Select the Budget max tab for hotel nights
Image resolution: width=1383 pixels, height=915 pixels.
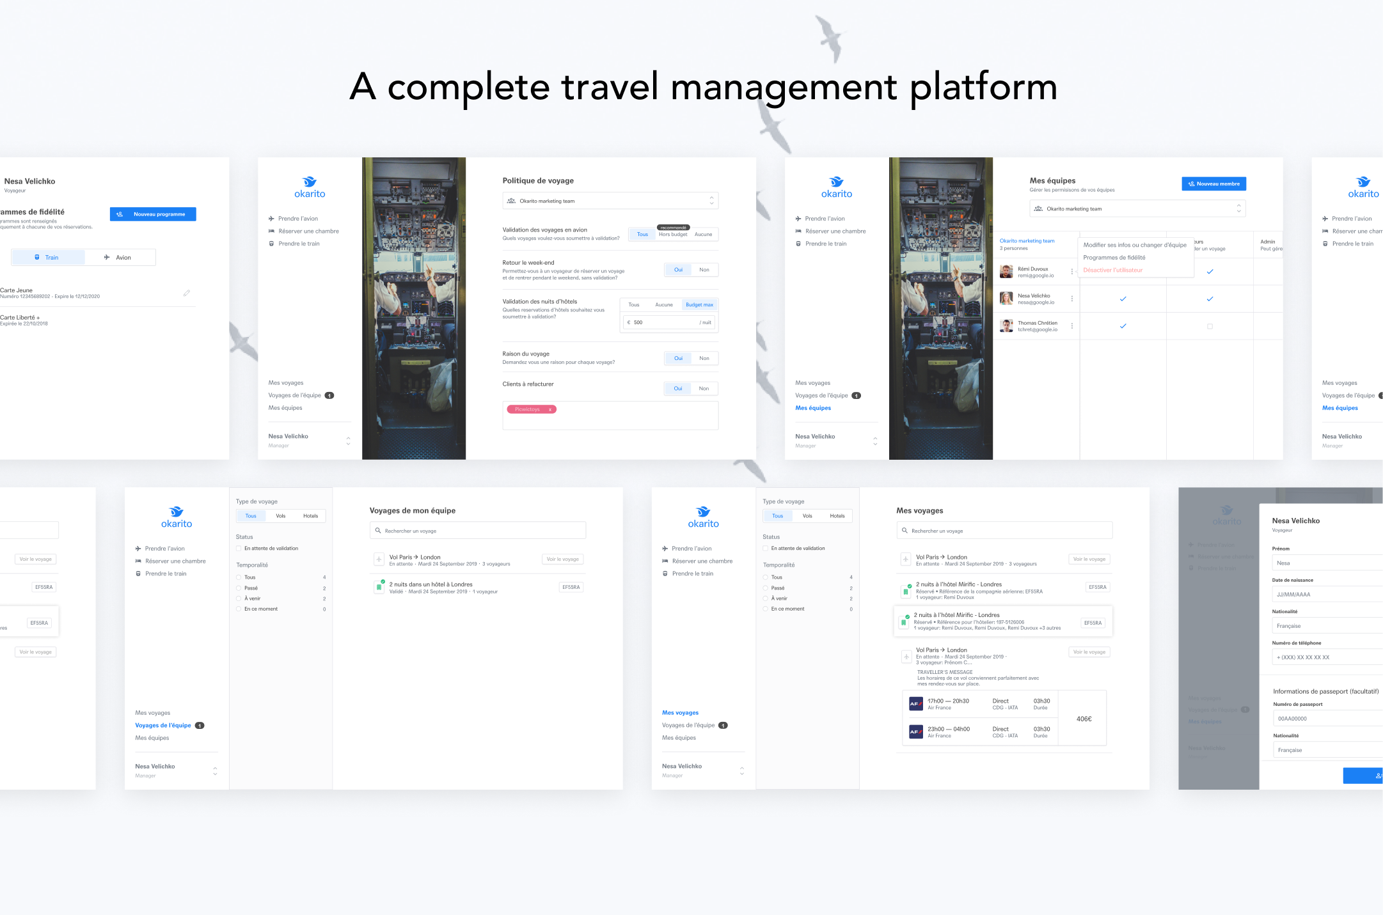point(699,304)
